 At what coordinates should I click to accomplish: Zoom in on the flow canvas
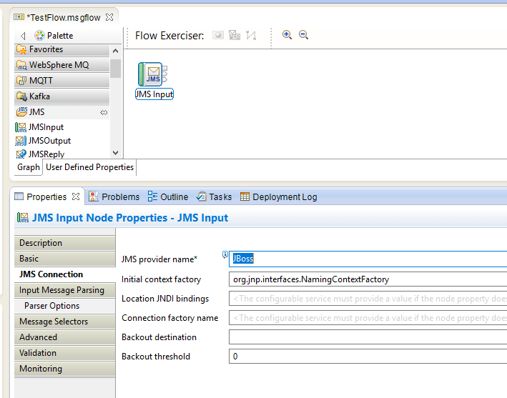[x=287, y=34]
